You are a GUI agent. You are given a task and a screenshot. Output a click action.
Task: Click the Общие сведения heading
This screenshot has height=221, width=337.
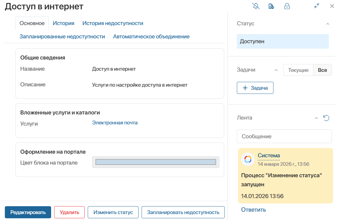[x=43, y=57]
